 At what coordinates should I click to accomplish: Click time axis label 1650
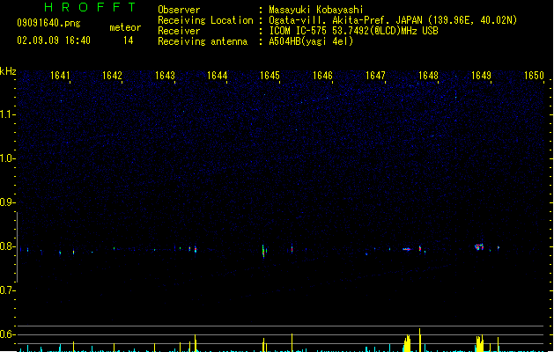[534, 76]
